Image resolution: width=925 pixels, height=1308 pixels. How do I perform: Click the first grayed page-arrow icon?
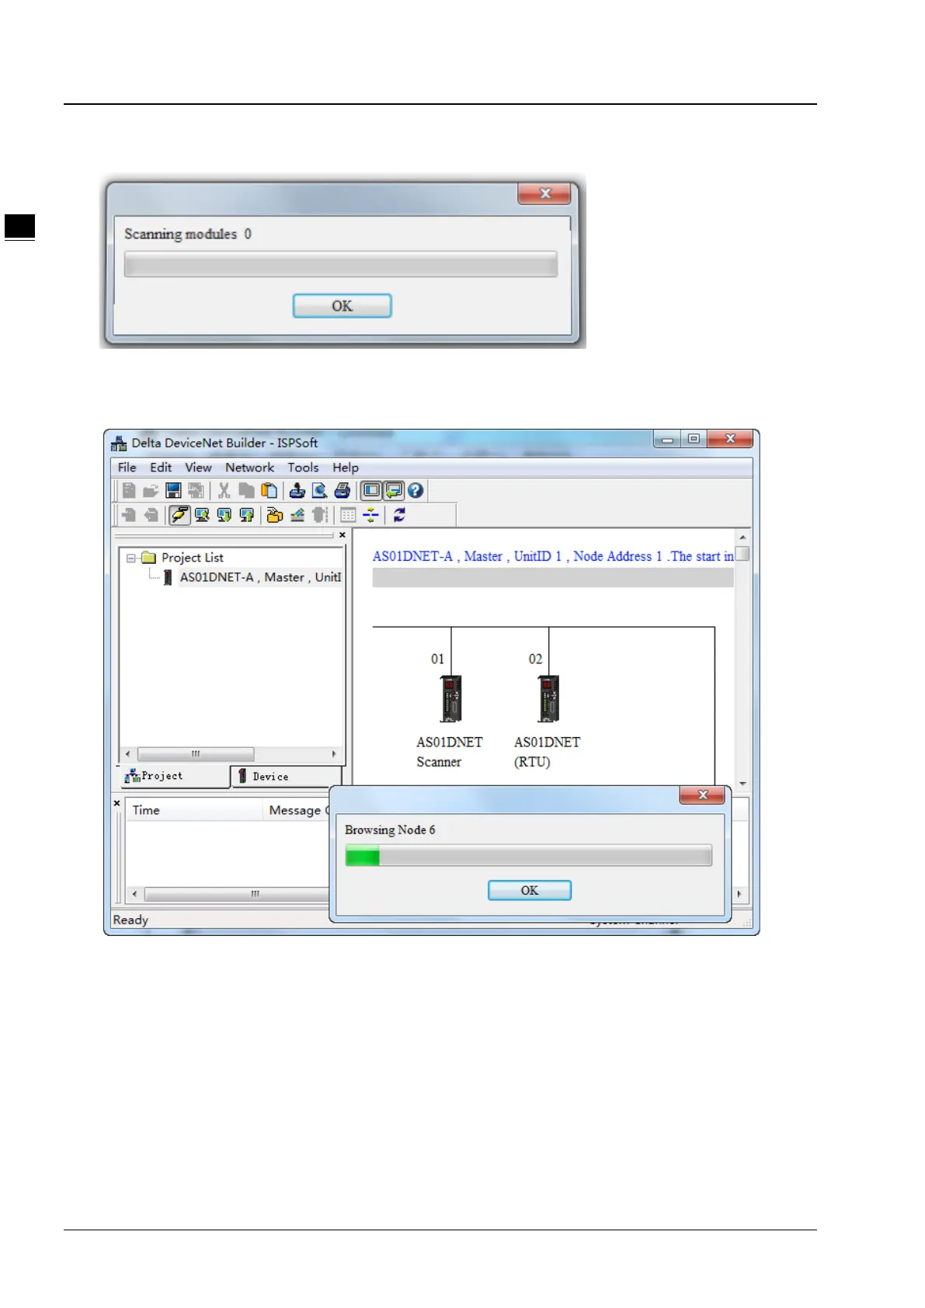(x=129, y=514)
